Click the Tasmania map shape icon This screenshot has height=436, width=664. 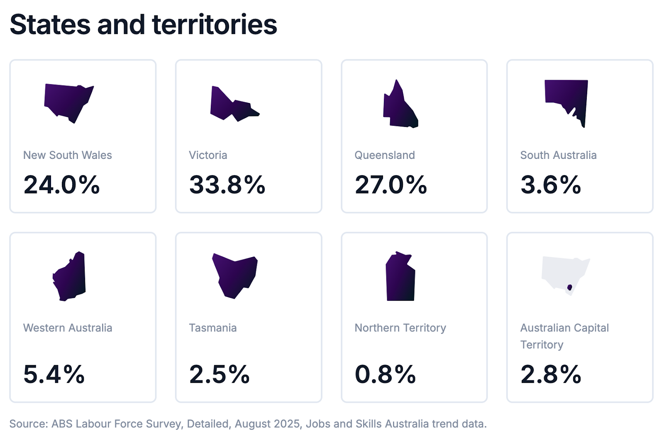click(x=234, y=275)
